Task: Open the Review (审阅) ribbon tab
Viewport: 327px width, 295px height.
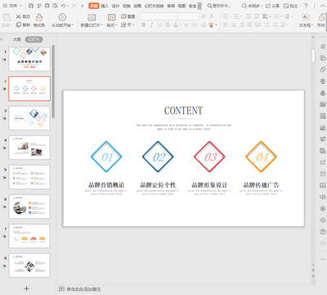Action: coord(171,6)
